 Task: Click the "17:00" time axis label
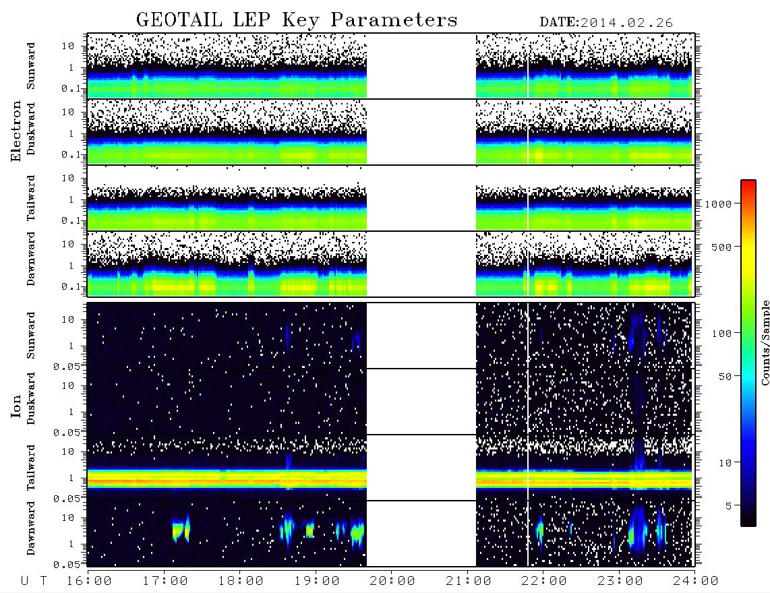(165, 581)
